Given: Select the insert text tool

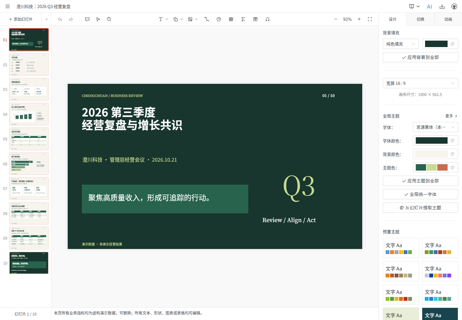Looking at the screenshot, I should tap(161, 19).
